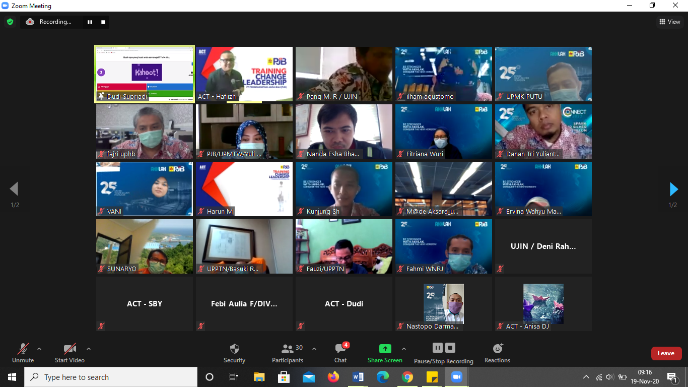Open Security options
The width and height of the screenshot is (688, 387).
coord(234,353)
